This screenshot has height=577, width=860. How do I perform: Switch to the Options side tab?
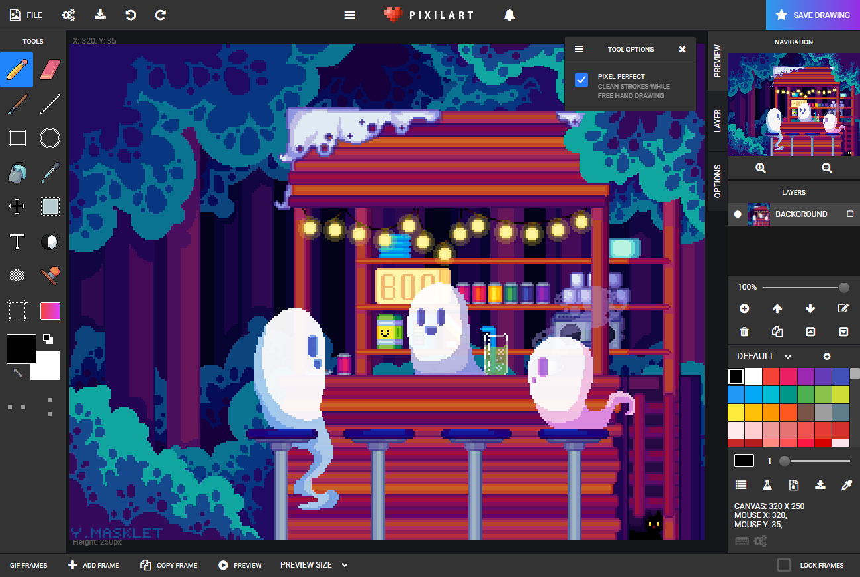coord(718,181)
